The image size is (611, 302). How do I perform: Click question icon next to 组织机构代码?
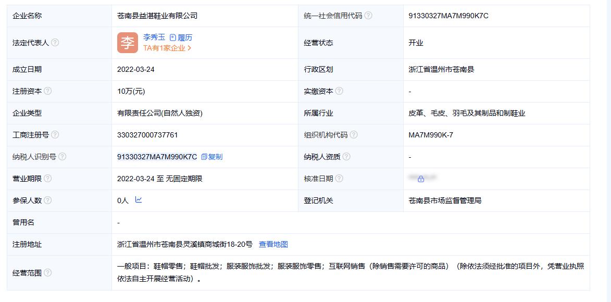pos(354,134)
